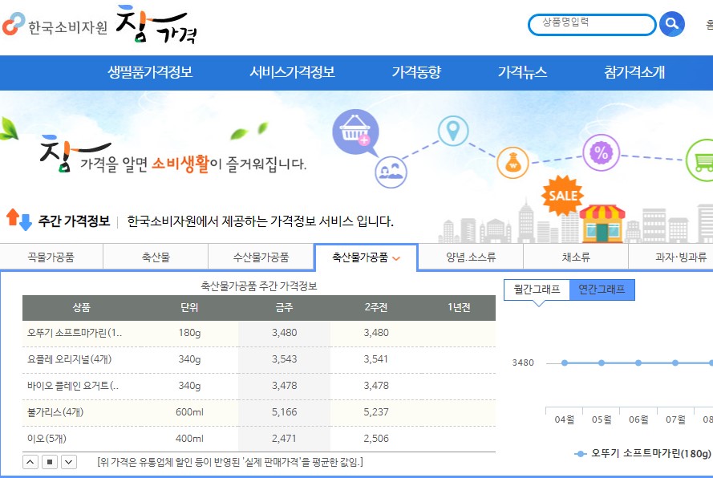Click the SALE badge icon

tap(564, 196)
